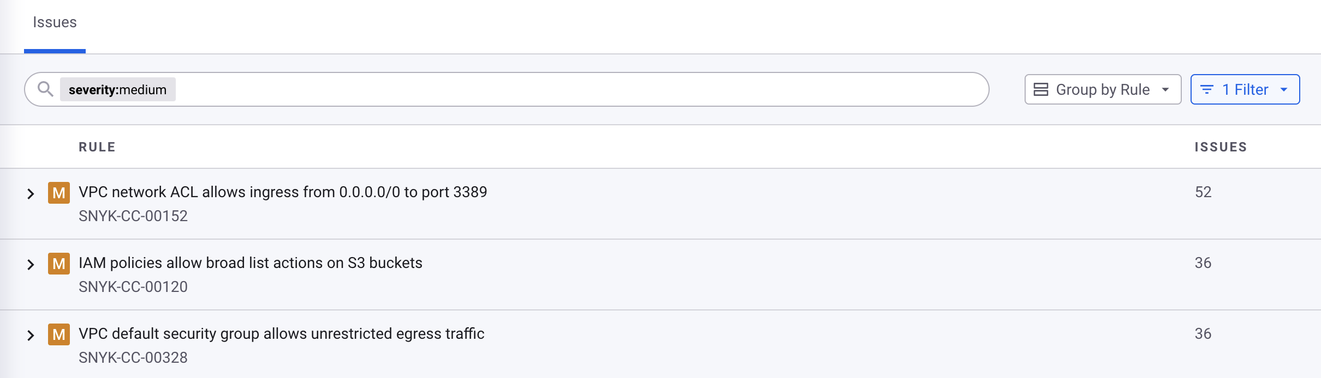Click the Group by Rule dropdown arrow
Viewport: 1321px width, 378px height.
(1165, 90)
